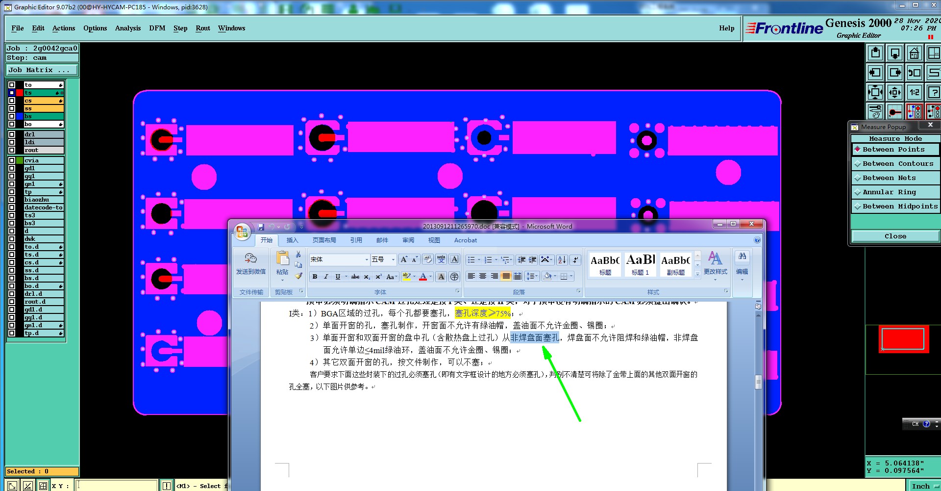Viewport: 941px width, 491px height.
Task: Click the center alignment icon in Word
Action: coord(483,276)
